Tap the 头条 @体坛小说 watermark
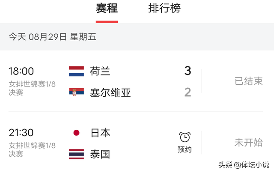The image size is (274, 173). [x=244, y=164]
